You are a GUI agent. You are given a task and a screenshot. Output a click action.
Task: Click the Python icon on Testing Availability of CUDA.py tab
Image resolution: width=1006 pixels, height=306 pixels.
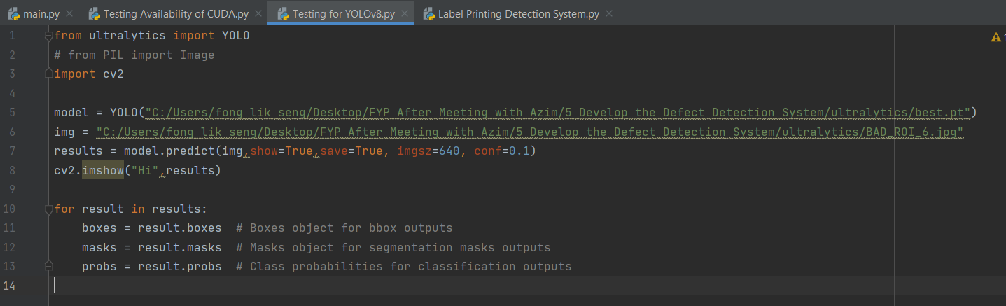click(94, 13)
